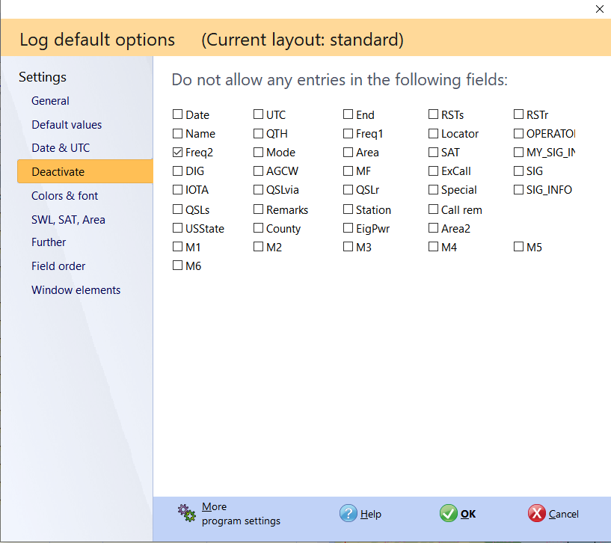Check the Remarks checkbox
611x543 pixels.
click(x=258, y=209)
